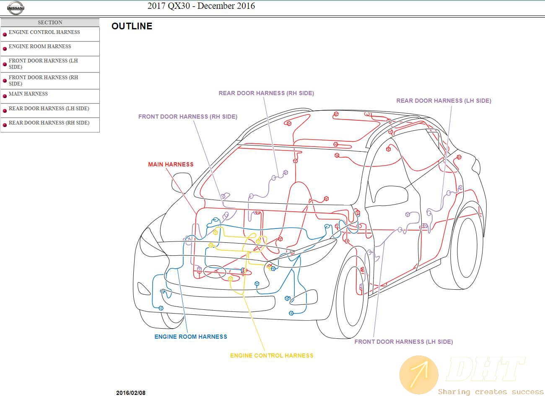Click bullet beside FRONT DOOR HARNESS (RH SIDE)
545x397 pixels.
(5, 81)
